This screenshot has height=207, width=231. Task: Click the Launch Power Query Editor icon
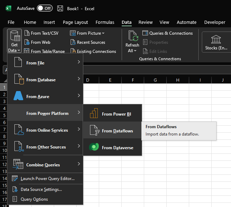click(x=15, y=178)
